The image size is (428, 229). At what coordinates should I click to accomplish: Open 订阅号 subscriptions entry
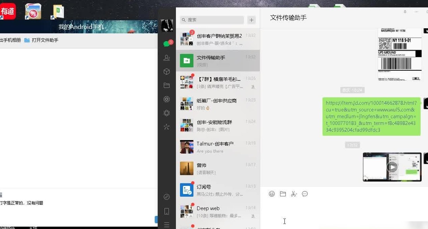tap(218, 190)
